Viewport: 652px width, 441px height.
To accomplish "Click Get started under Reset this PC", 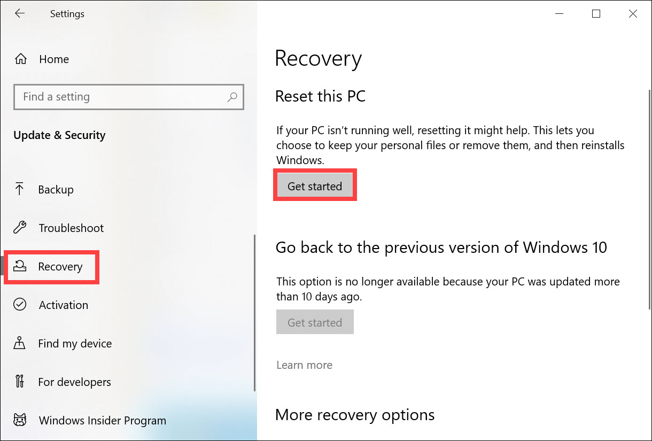I will [x=315, y=185].
